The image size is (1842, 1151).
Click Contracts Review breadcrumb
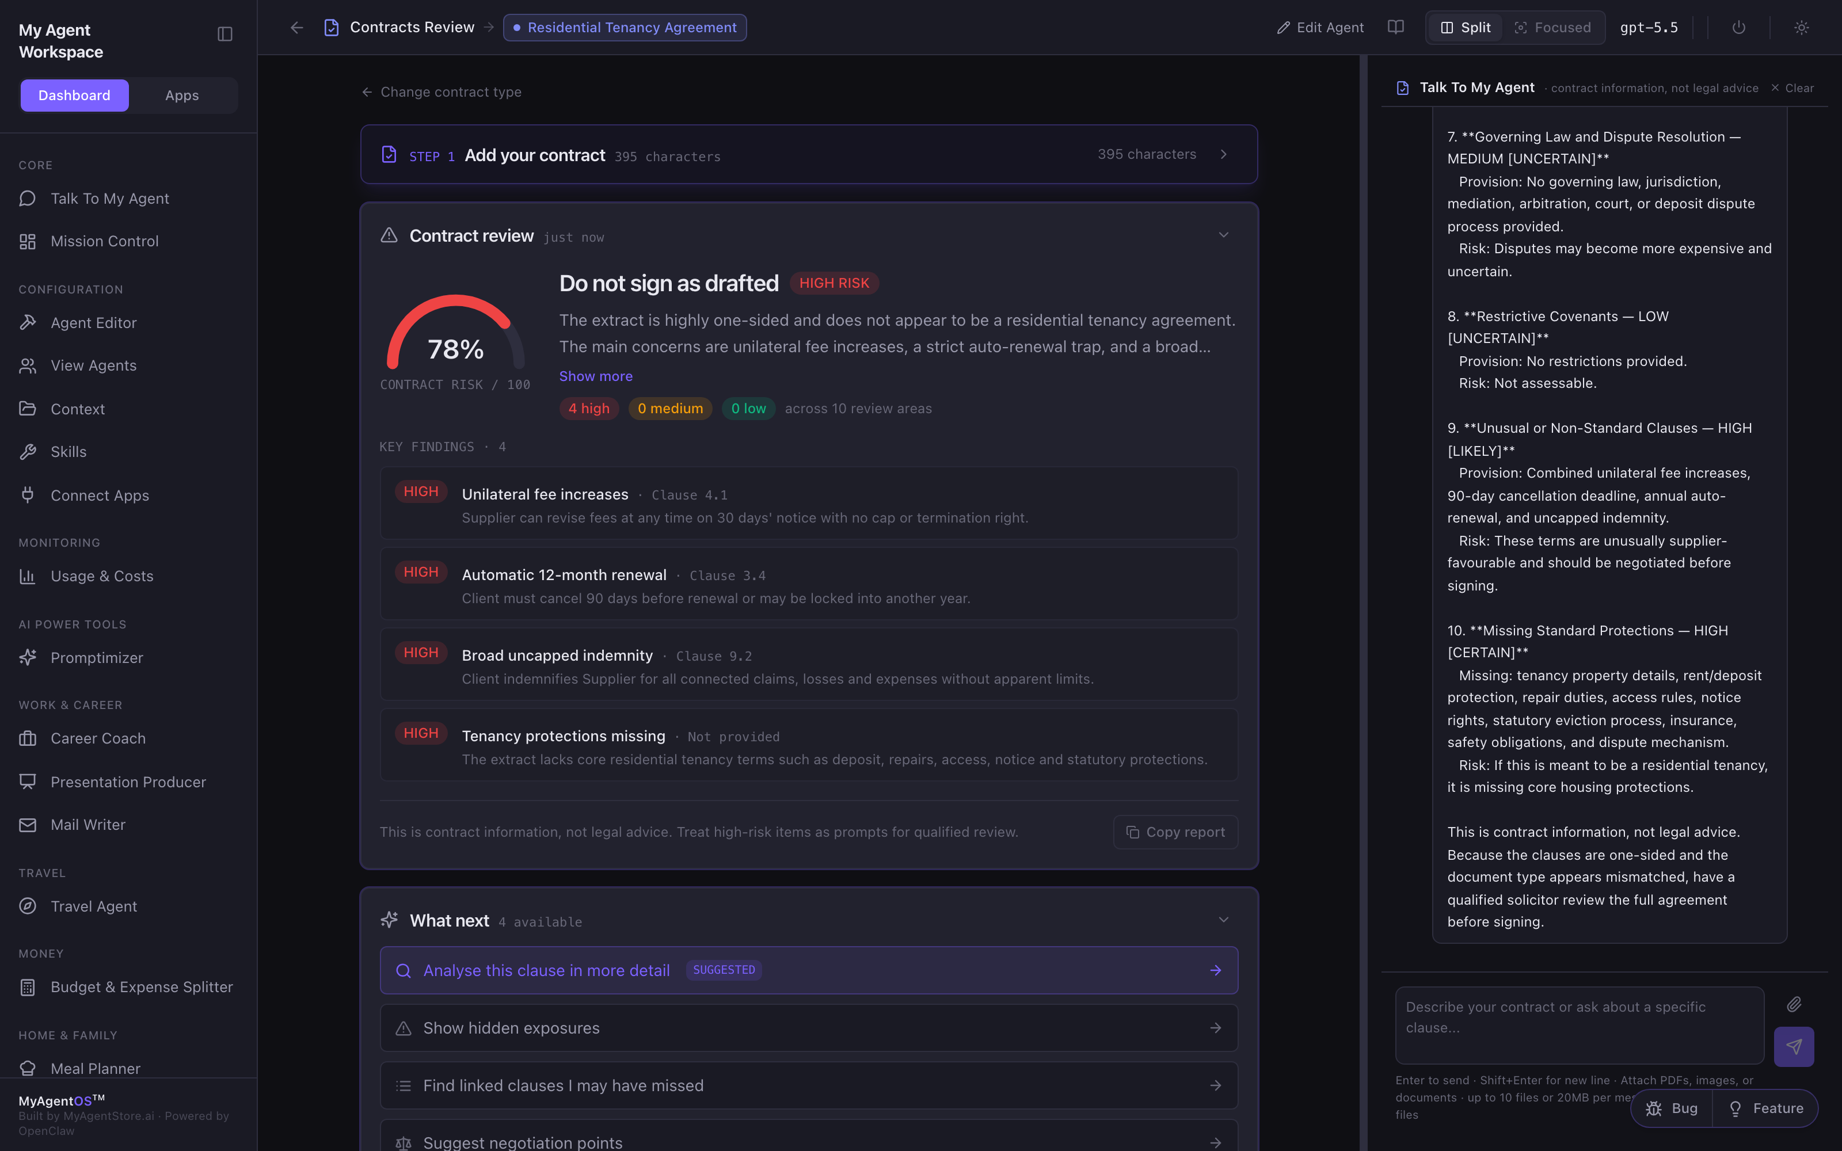(x=412, y=28)
